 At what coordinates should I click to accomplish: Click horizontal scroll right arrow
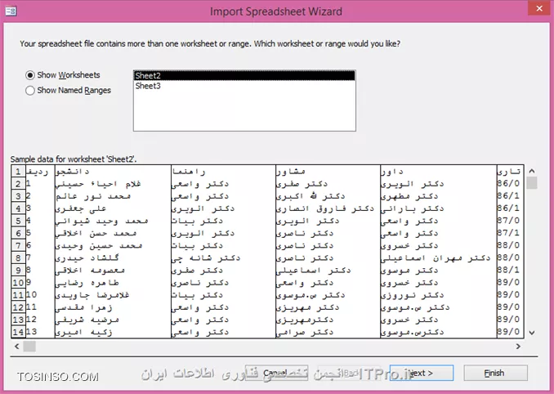click(518, 347)
